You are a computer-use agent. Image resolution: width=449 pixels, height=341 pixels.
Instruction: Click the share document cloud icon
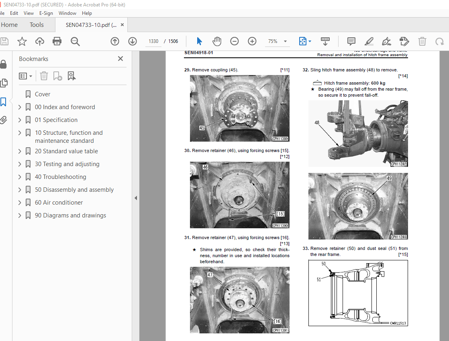tap(39, 41)
